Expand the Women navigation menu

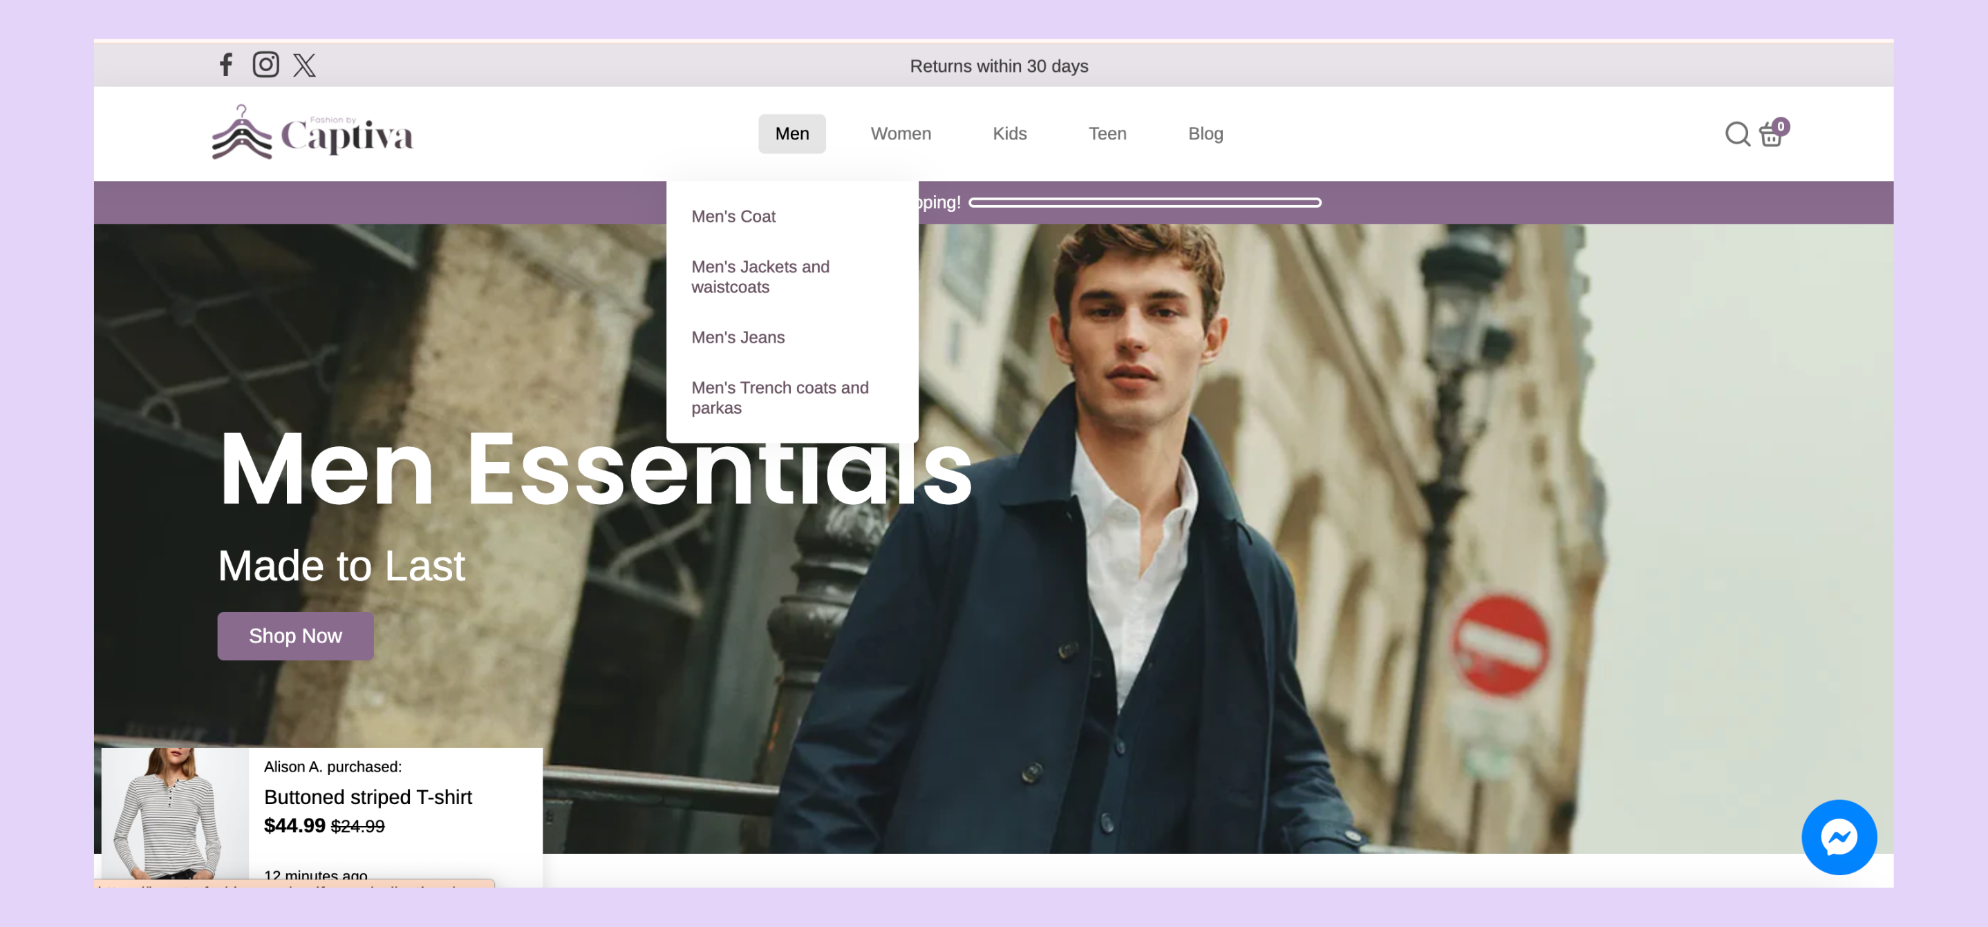tap(900, 134)
